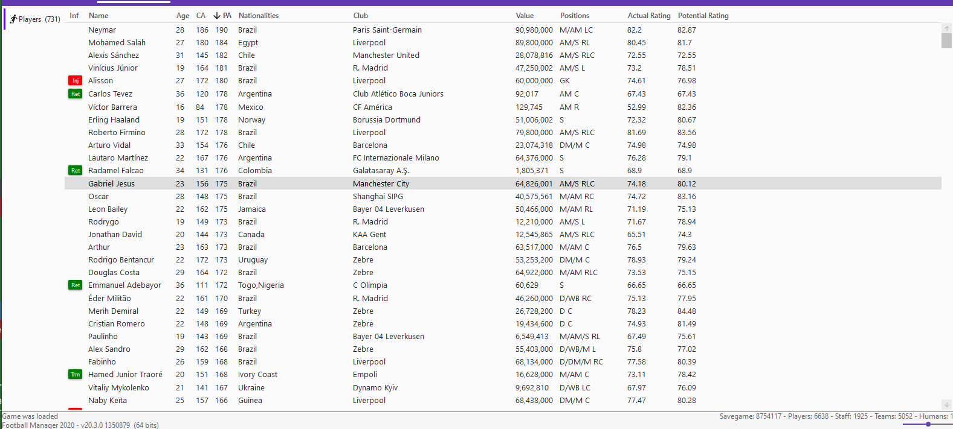Click the Dynamo Kyiv club cell

375,388
